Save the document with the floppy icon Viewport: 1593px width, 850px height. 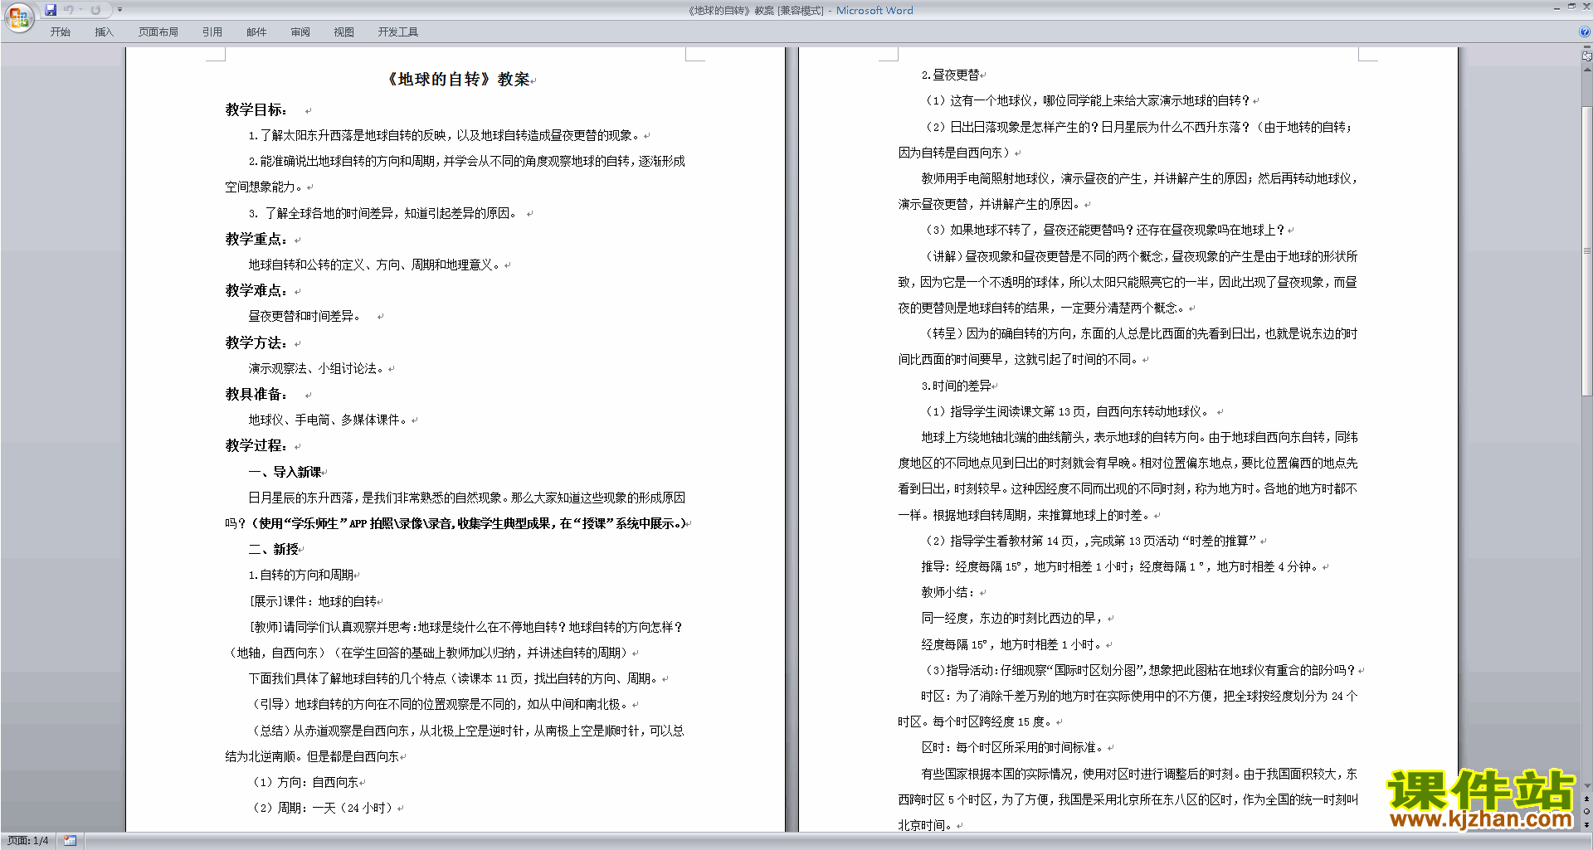click(x=51, y=10)
